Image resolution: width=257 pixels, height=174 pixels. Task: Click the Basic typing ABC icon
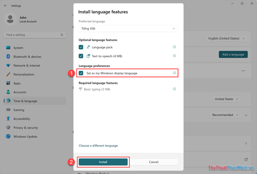click(80, 89)
